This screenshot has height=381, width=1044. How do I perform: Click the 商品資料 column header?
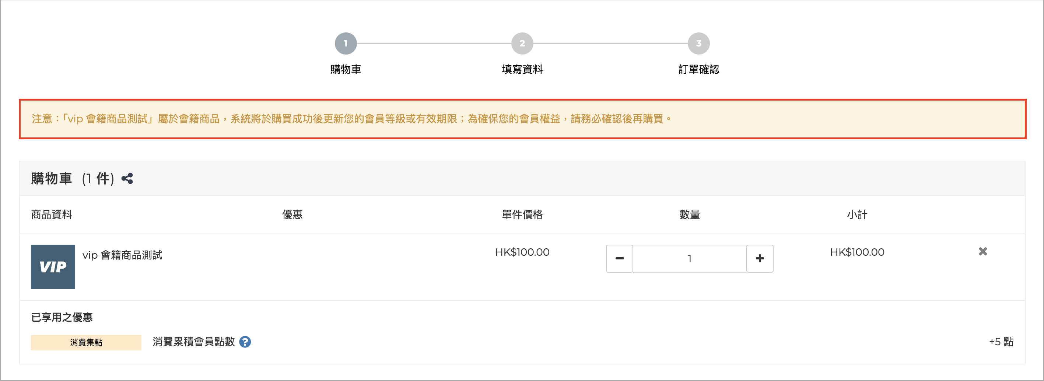[x=52, y=214]
